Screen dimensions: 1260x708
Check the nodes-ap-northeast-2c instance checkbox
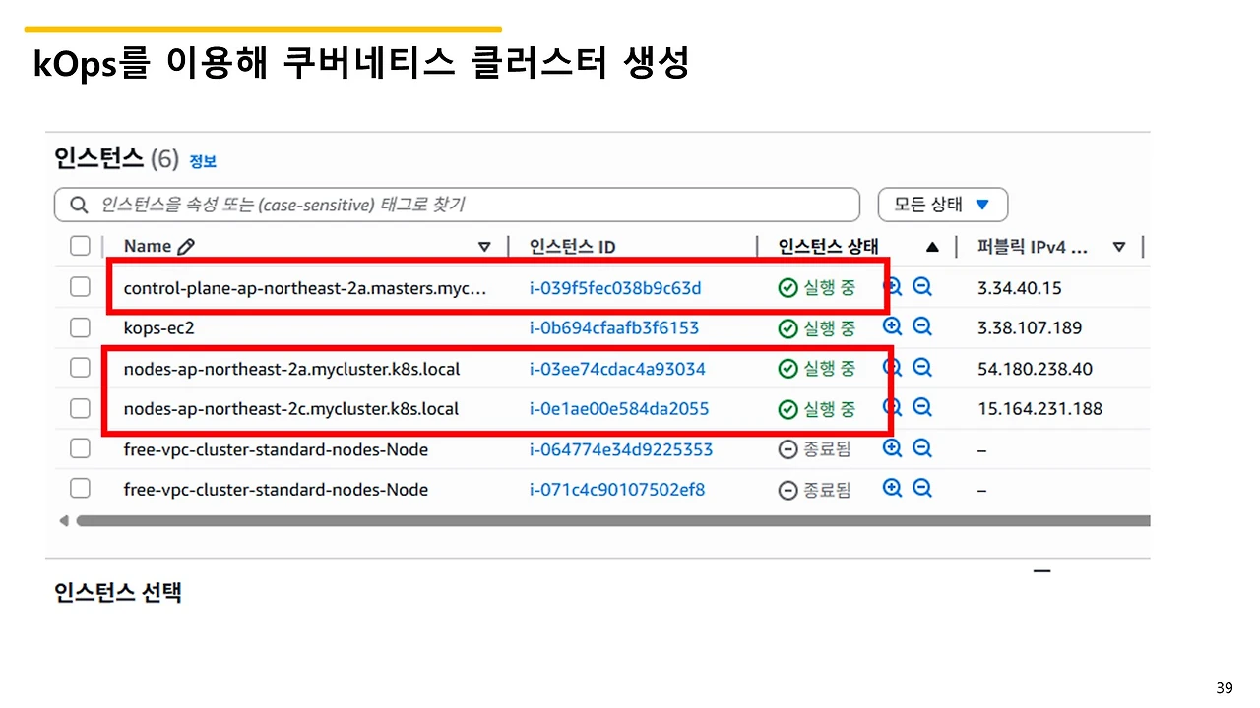[80, 407]
